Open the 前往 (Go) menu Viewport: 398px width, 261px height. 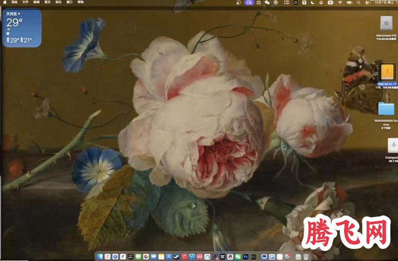(x=58, y=2)
